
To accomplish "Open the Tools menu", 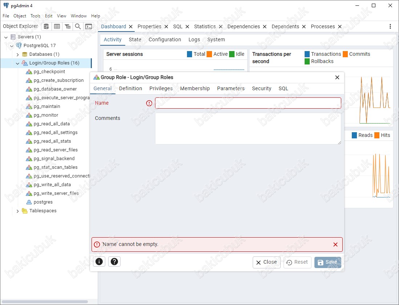I will [35, 16].
